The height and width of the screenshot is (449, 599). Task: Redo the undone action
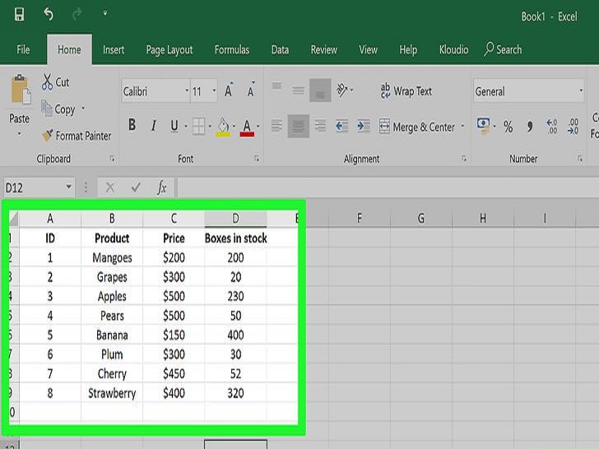pos(77,15)
